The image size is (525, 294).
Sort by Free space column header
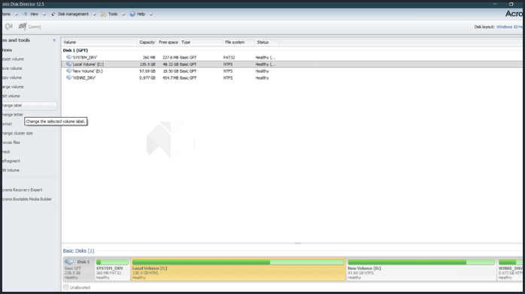[168, 42]
